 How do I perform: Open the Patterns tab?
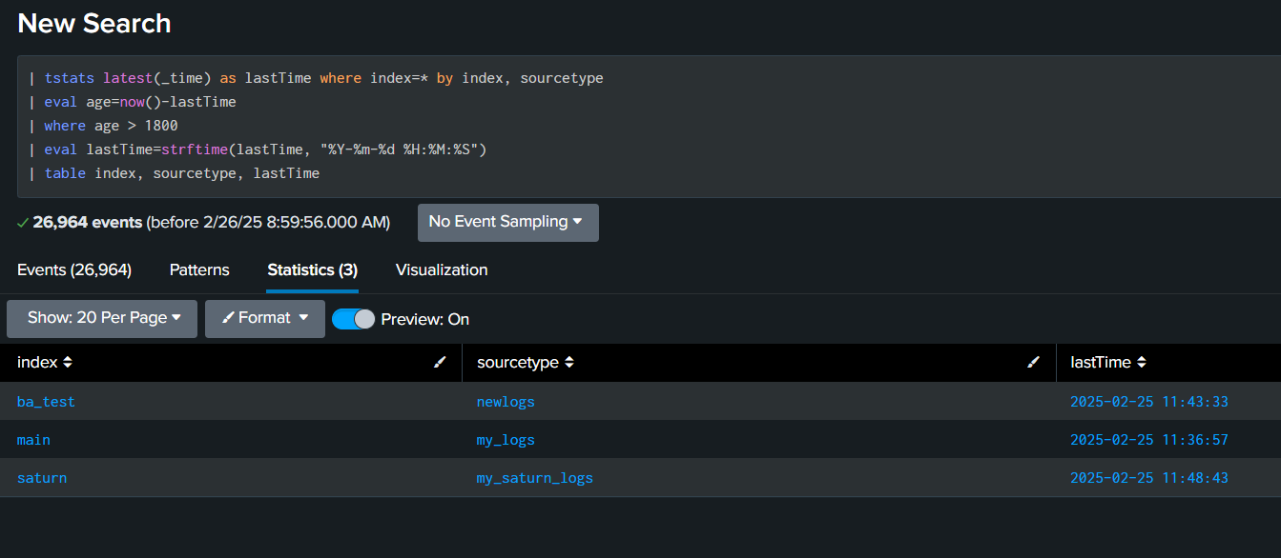(x=199, y=270)
